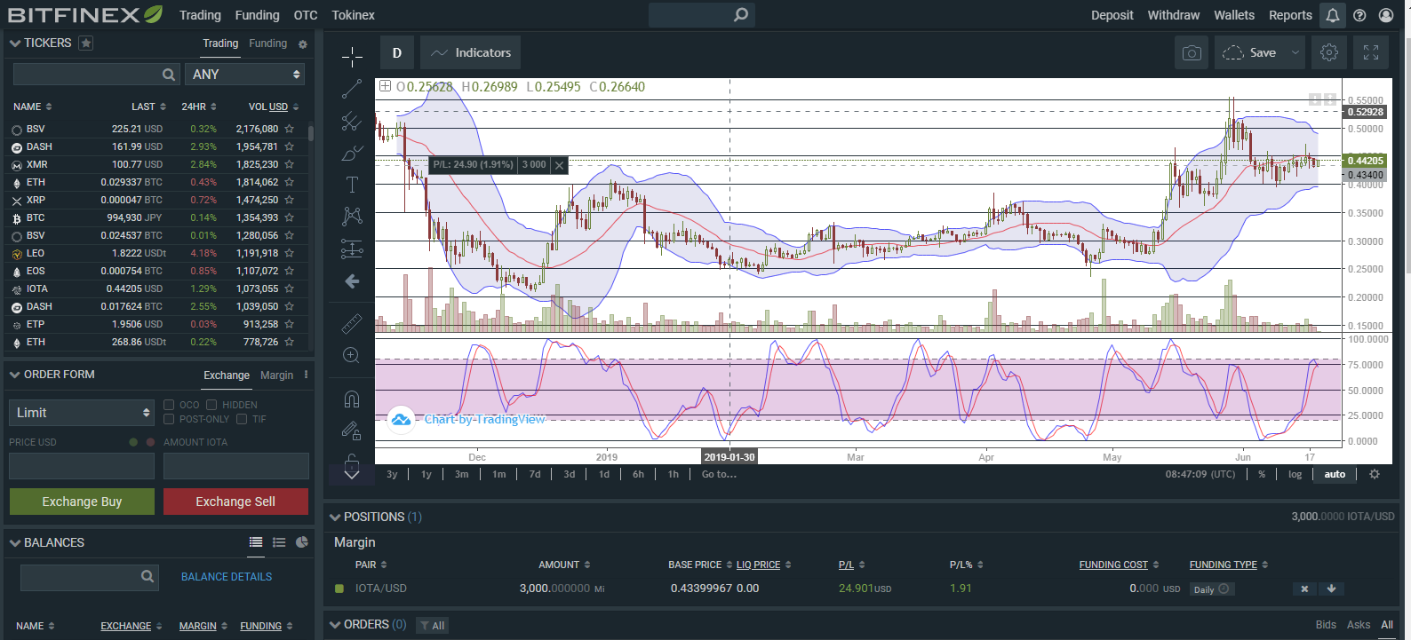This screenshot has width=1411, height=640.
Task: Toggle magnet mode on chart
Action: 352,399
